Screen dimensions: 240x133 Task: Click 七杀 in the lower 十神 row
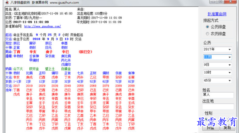pos(80,73)
